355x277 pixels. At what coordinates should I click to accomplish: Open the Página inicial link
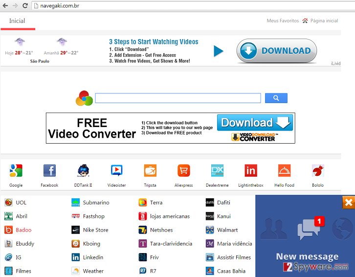point(324,21)
